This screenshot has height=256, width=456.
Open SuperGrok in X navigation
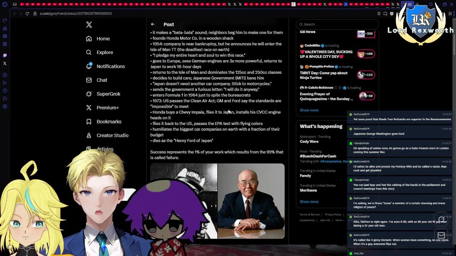click(x=103, y=94)
